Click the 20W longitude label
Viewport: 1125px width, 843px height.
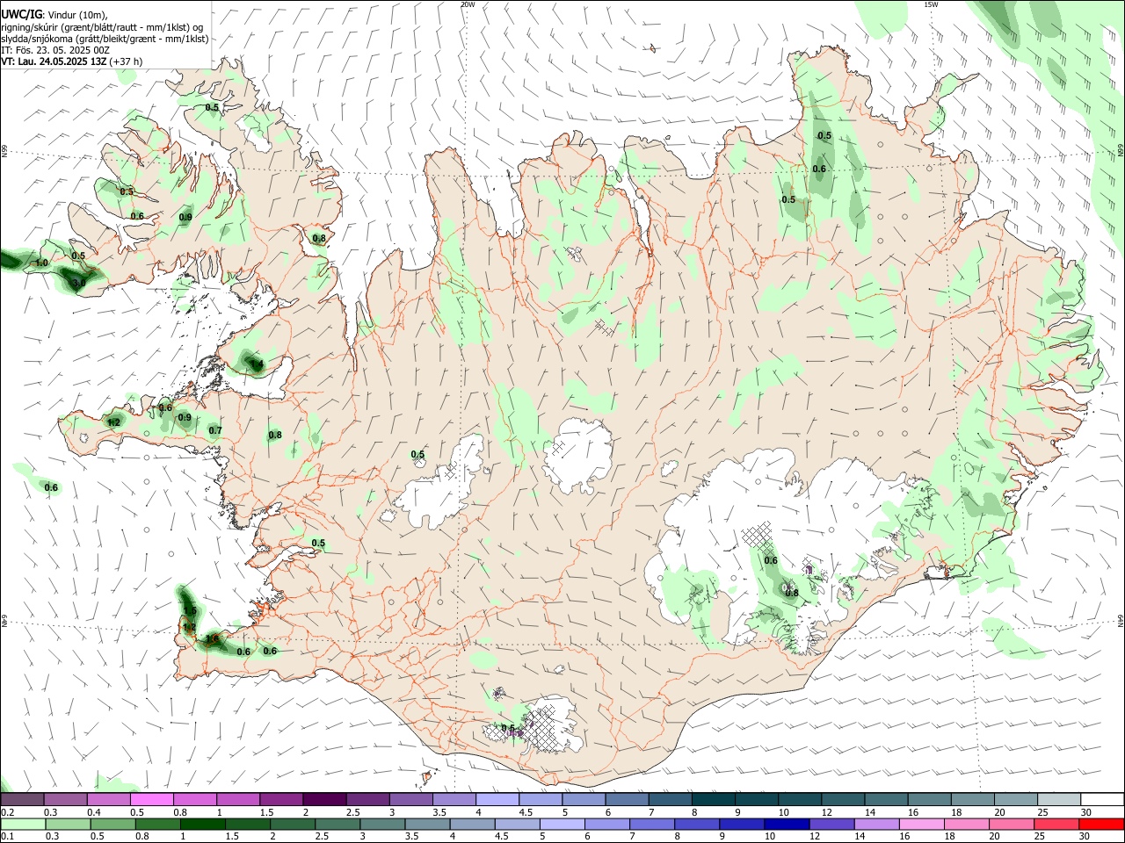click(468, 4)
